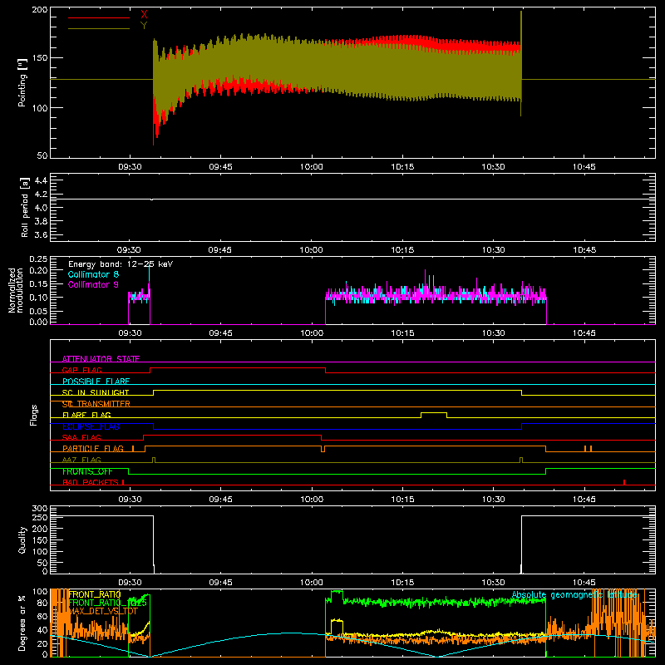
Task: Click "09:30" under the pointing plot
Action: tap(130, 167)
